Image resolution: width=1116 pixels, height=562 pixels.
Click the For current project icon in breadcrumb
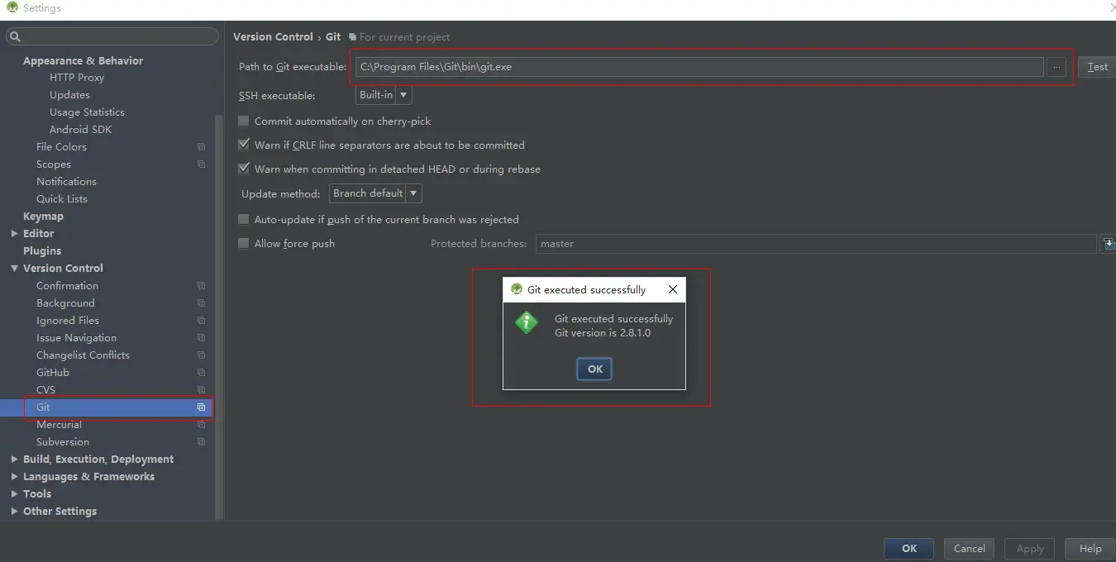click(353, 37)
